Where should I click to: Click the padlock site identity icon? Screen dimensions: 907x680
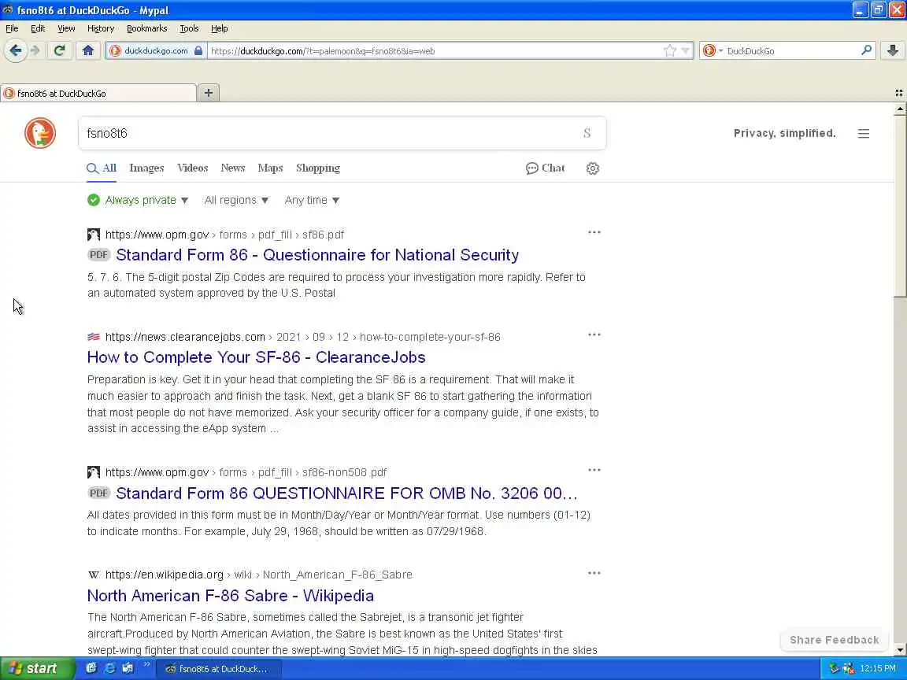click(198, 51)
